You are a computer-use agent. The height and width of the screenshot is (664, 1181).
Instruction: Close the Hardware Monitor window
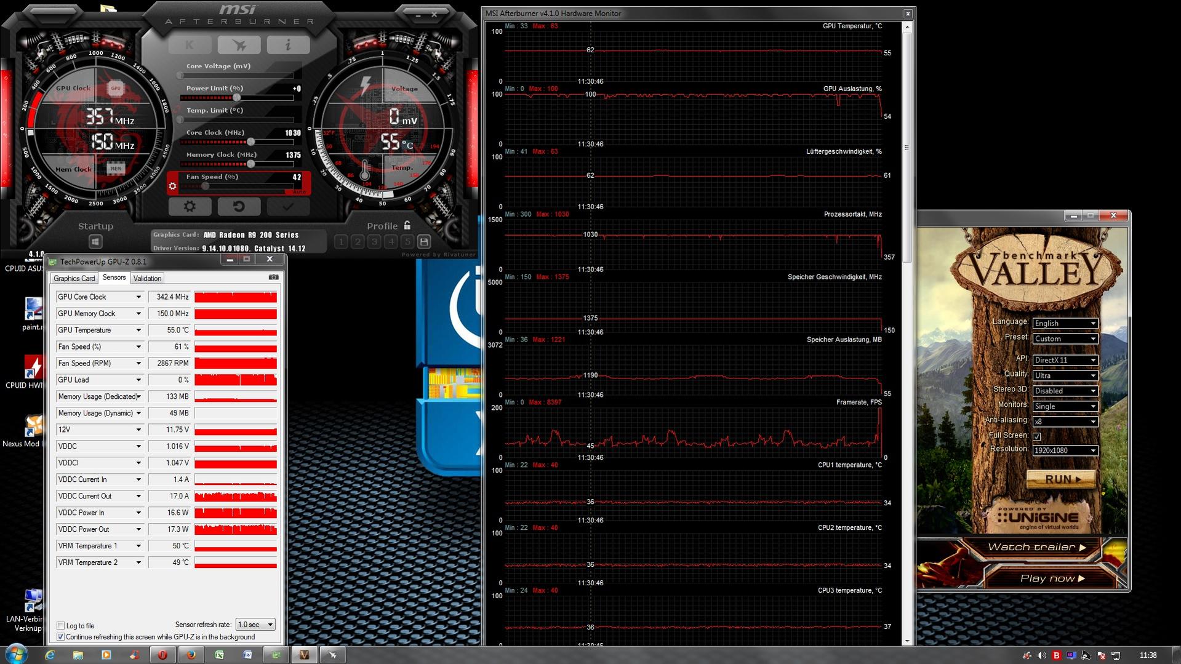click(x=908, y=13)
